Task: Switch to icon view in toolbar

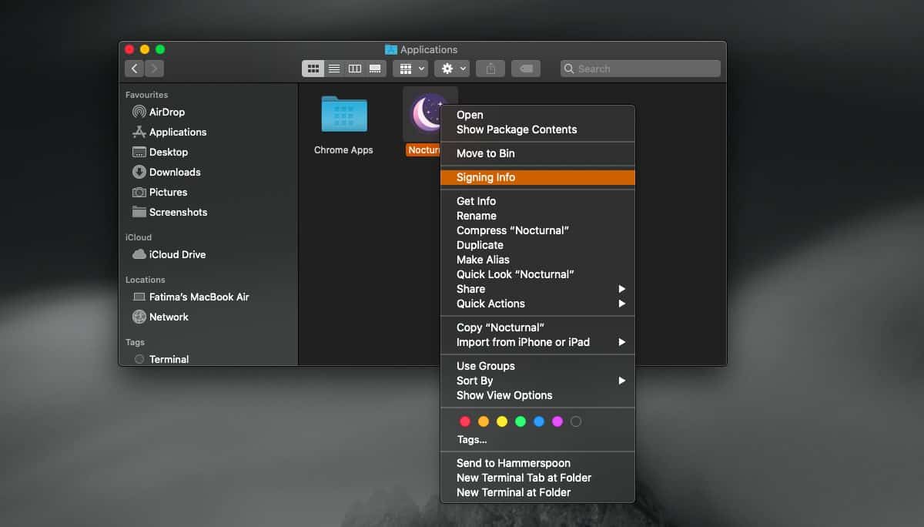Action: click(313, 69)
